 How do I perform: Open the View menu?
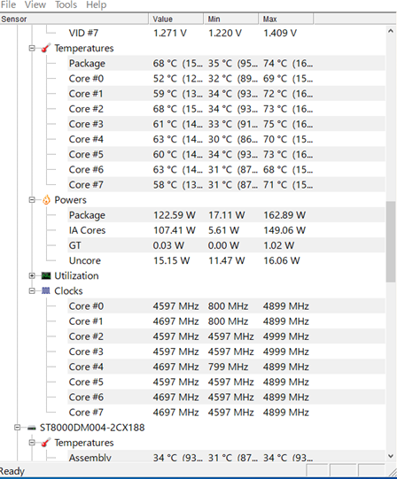click(35, 4)
